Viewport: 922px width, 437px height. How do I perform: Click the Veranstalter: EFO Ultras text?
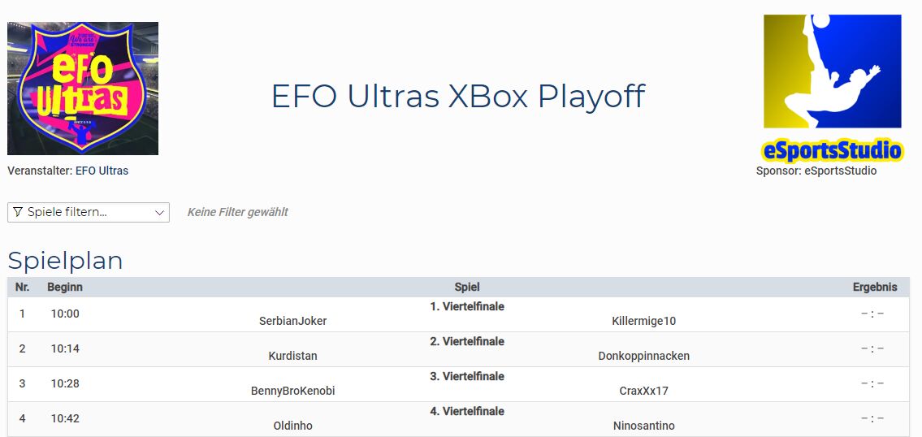[68, 171]
